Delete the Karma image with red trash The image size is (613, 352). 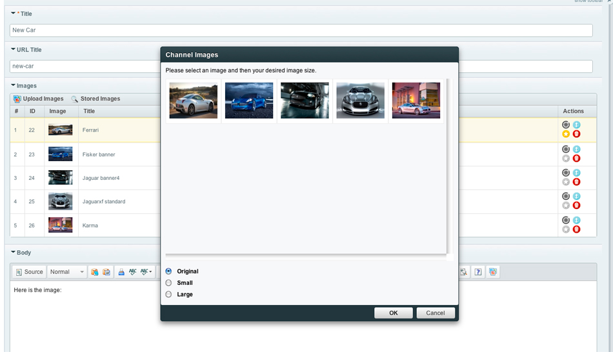pos(577,230)
